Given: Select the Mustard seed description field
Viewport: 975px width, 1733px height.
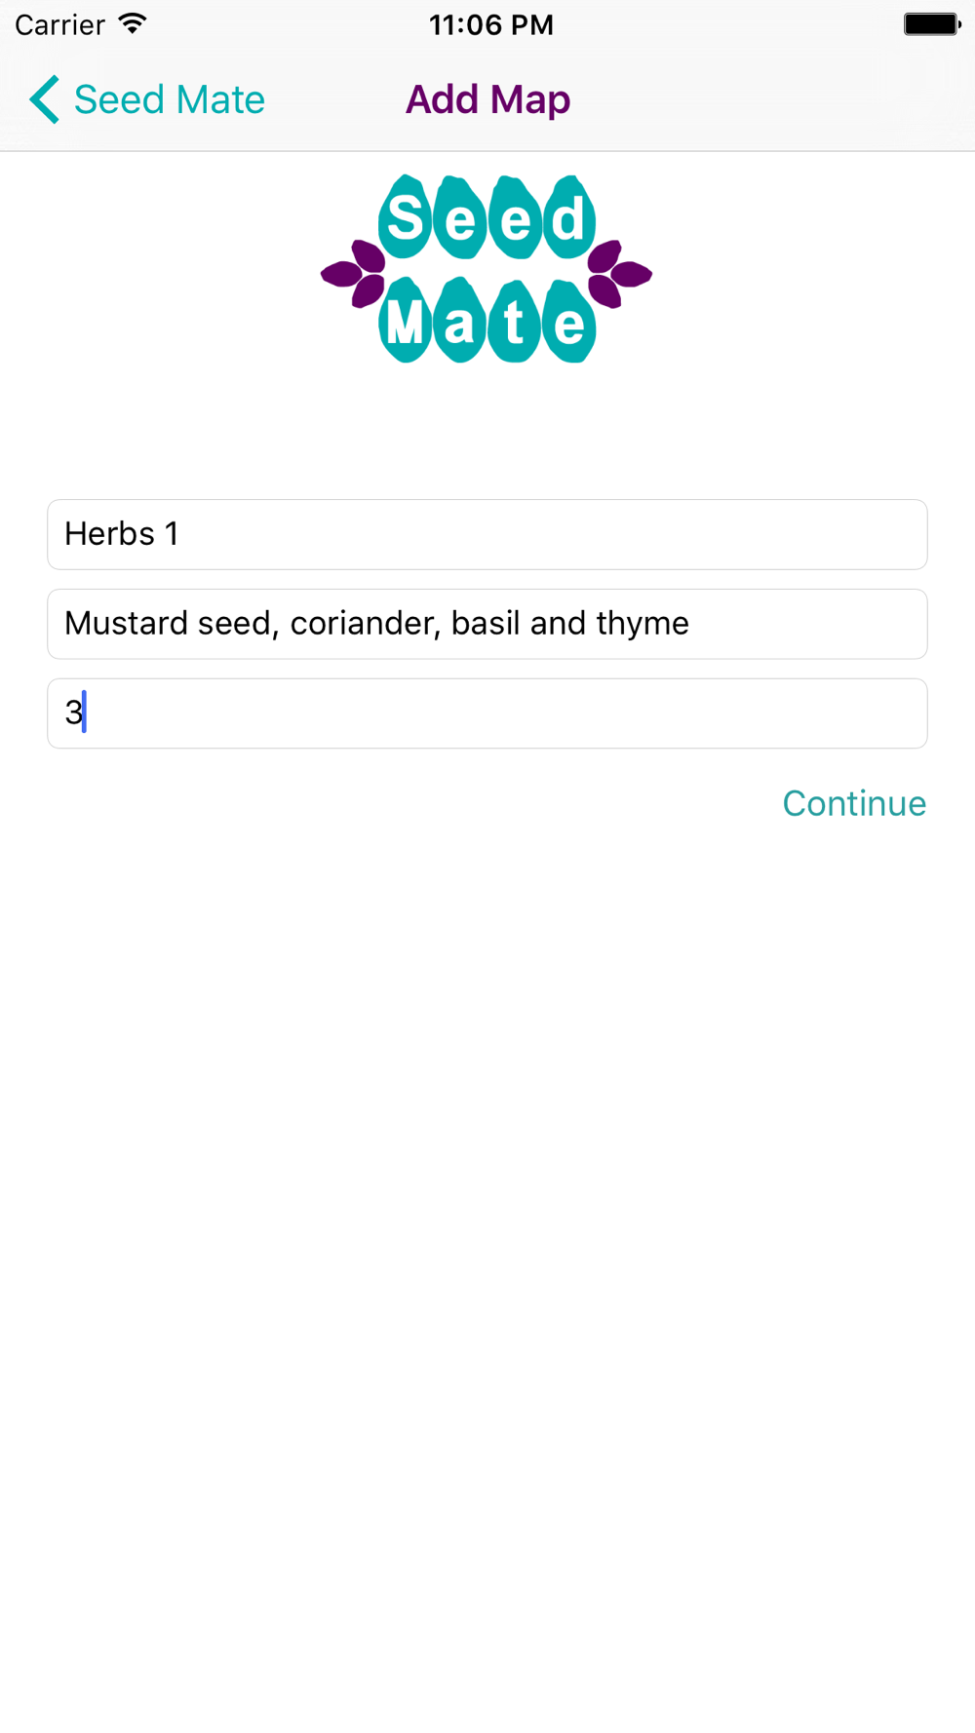Looking at the screenshot, I should click(487, 624).
